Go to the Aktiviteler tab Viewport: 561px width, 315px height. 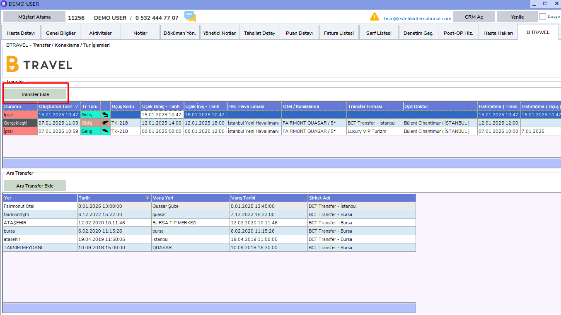click(100, 33)
